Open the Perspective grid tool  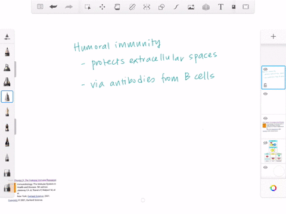click(206, 7)
